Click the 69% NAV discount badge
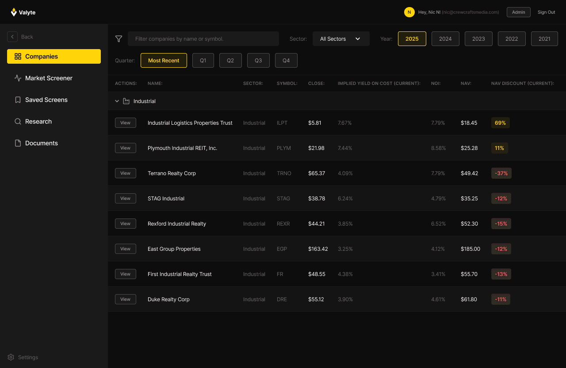Image resolution: width=566 pixels, height=368 pixels. click(501, 123)
